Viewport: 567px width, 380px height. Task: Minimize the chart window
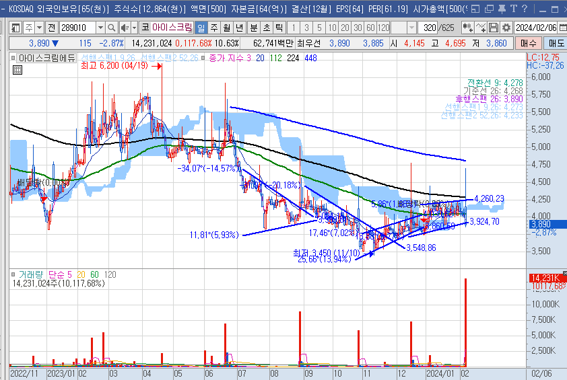point(542,9)
